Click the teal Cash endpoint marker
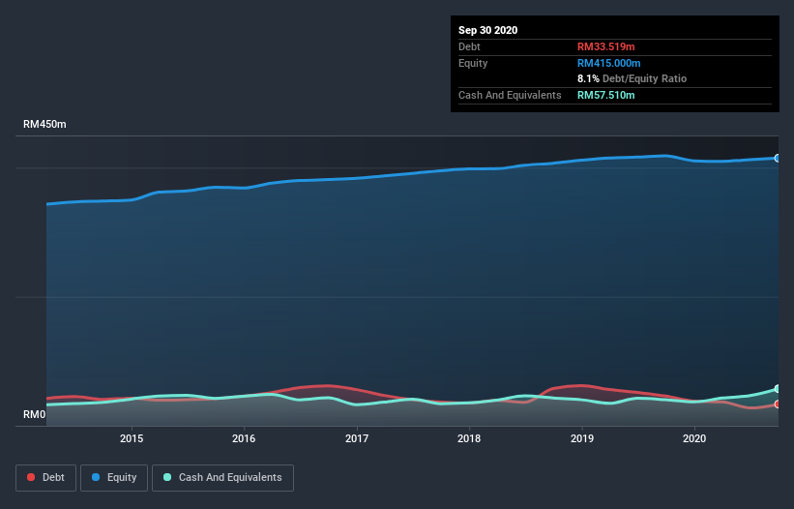The height and width of the screenshot is (509, 794). (778, 389)
